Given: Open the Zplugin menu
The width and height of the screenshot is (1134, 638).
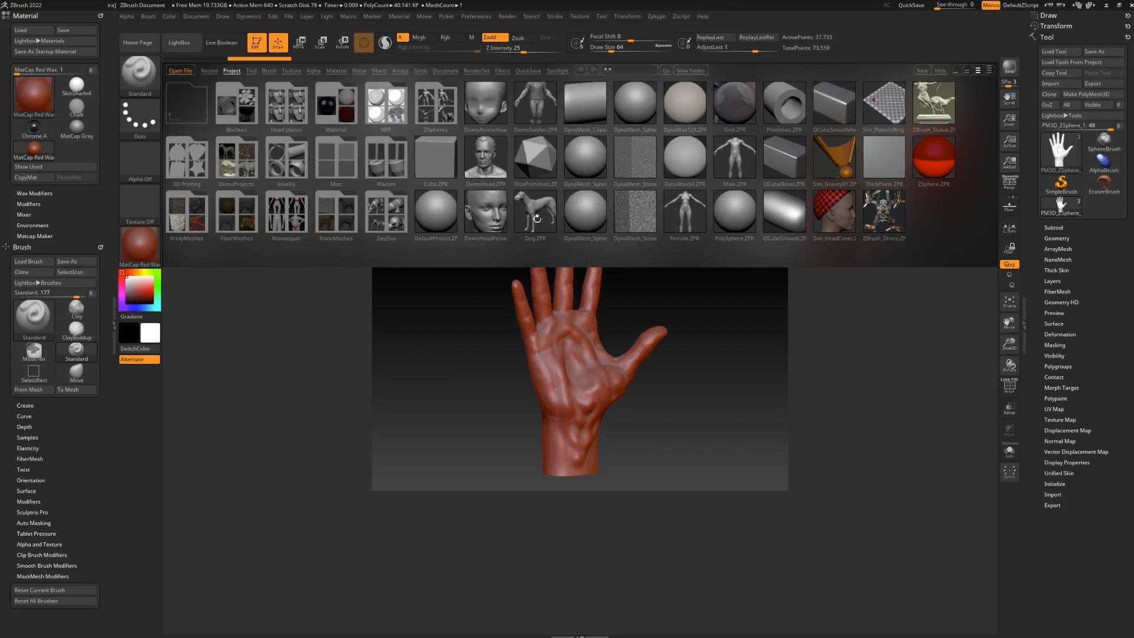Looking at the screenshot, I should [656, 16].
